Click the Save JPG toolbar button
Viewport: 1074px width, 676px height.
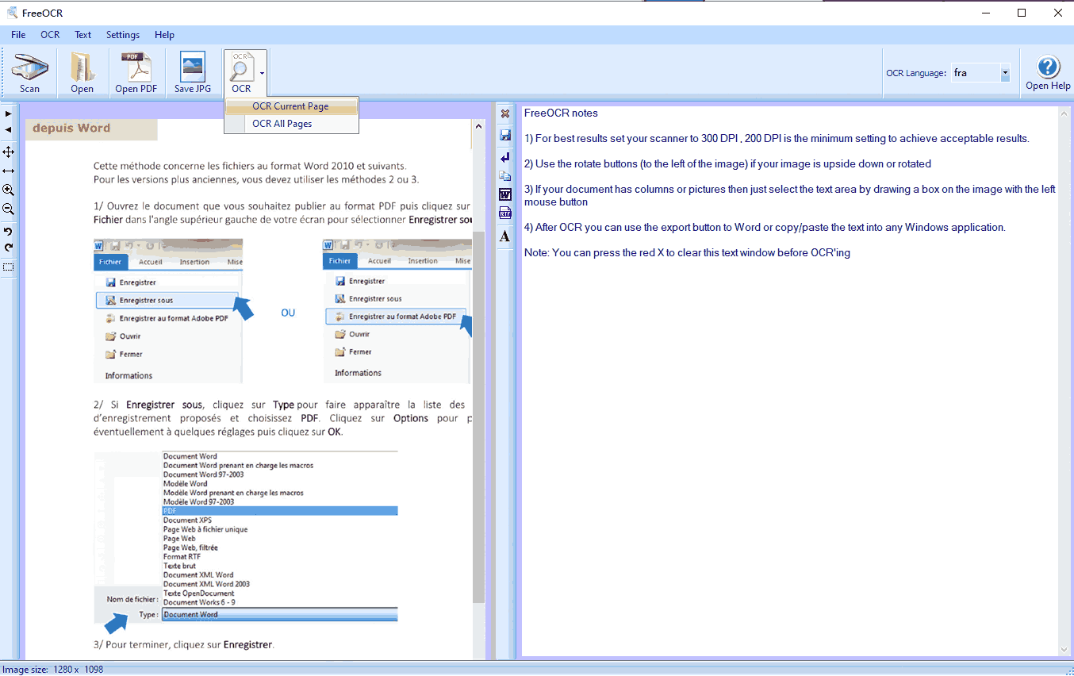(193, 73)
